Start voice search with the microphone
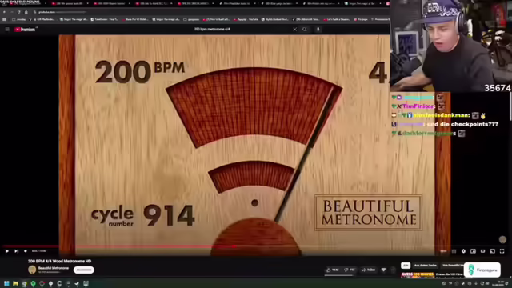 click(318, 29)
